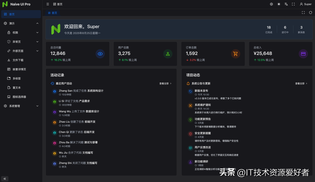Click the 系统维护通知 tools icon

pos(190,105)
